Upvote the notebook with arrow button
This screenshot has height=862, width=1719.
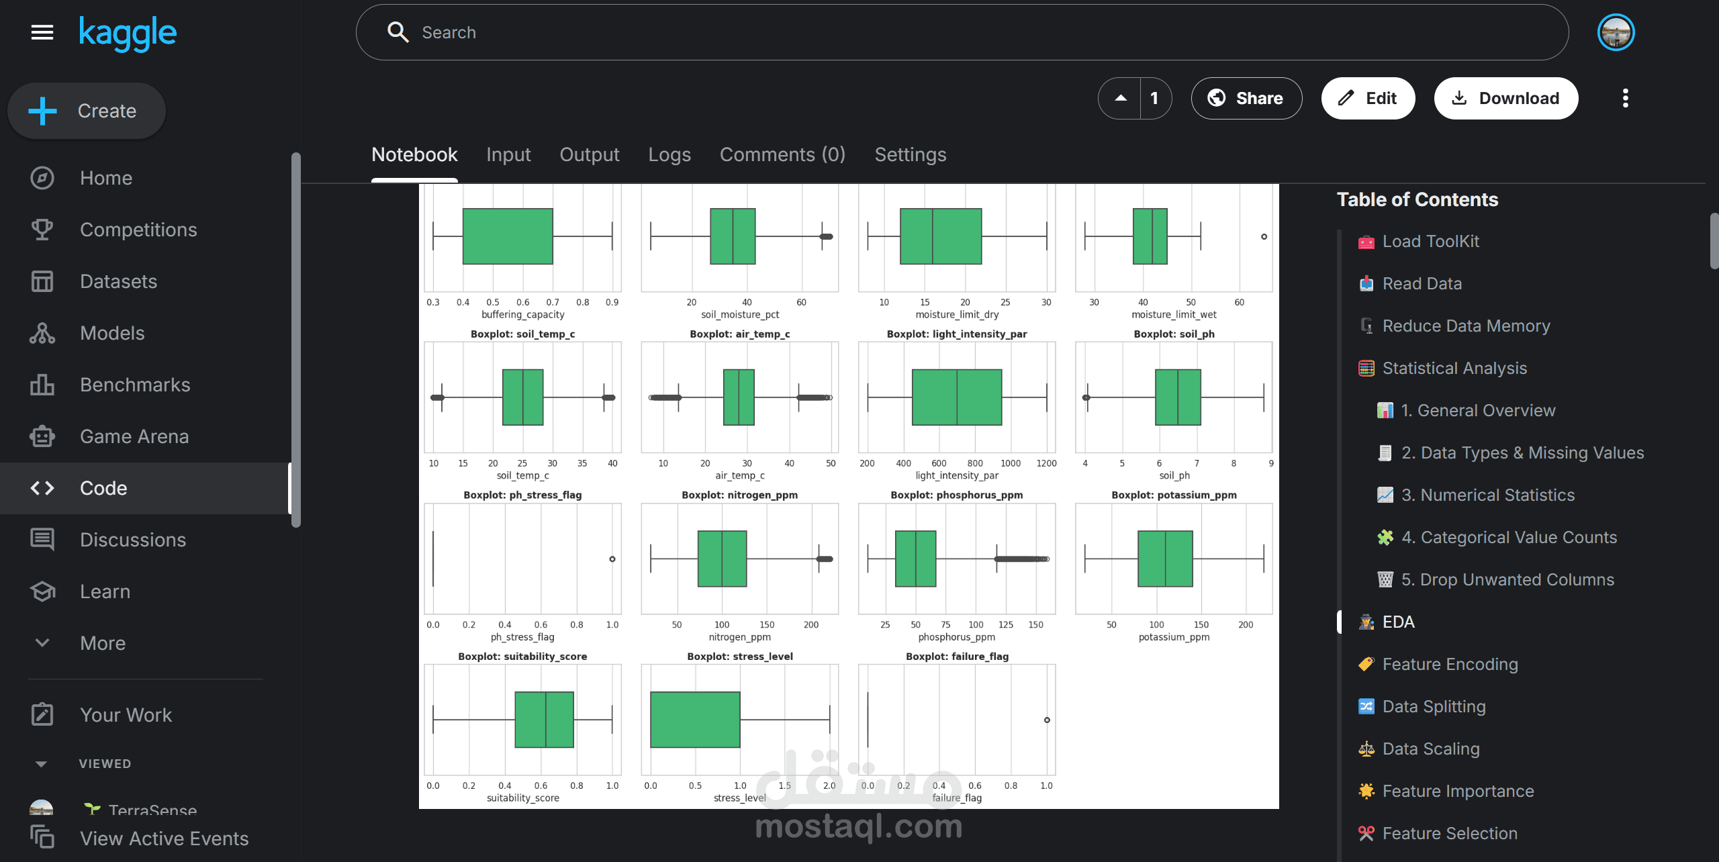pos(1120,98)
